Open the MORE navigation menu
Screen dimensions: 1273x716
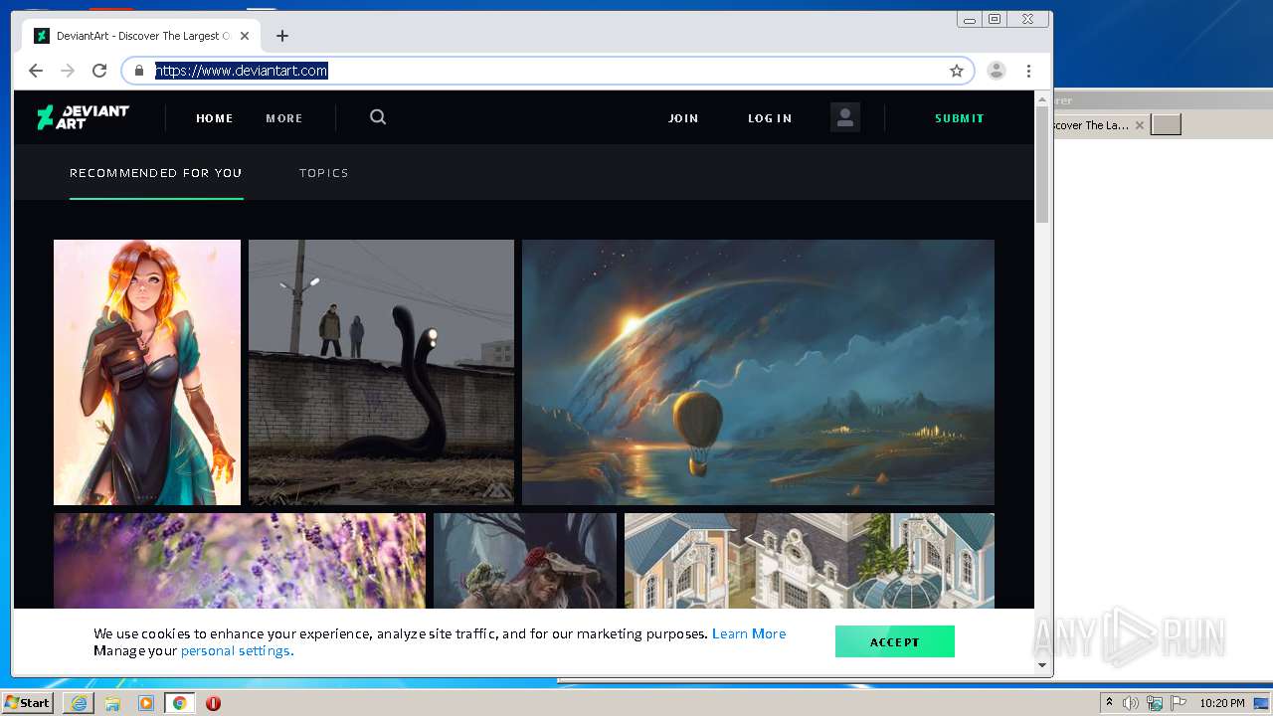click(x=283, y=118)
